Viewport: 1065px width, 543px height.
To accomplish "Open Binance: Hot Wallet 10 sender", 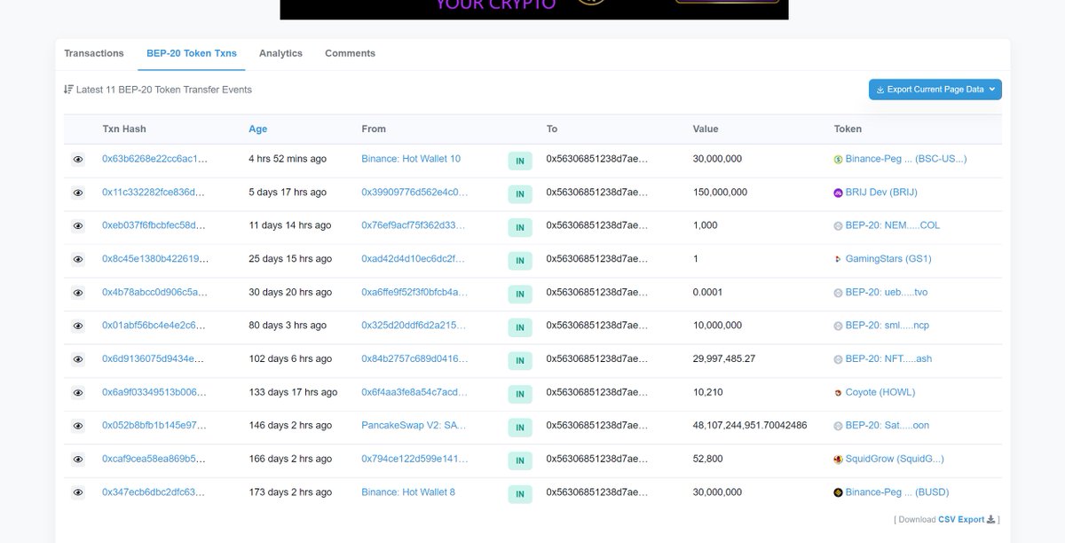I will pyautogui.click(x=411, y=159).
